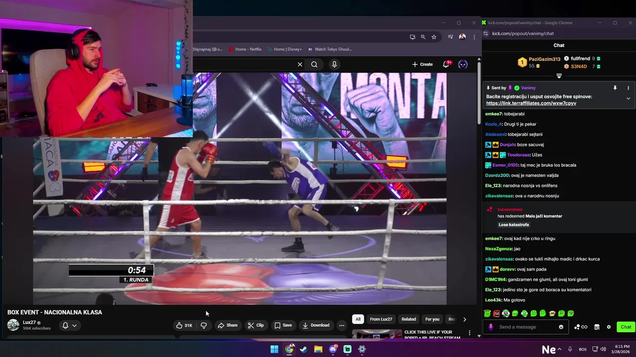Open the CLICK THIS LIVE video thumbnail
The image size is (636, 357).
click(377, 335)
